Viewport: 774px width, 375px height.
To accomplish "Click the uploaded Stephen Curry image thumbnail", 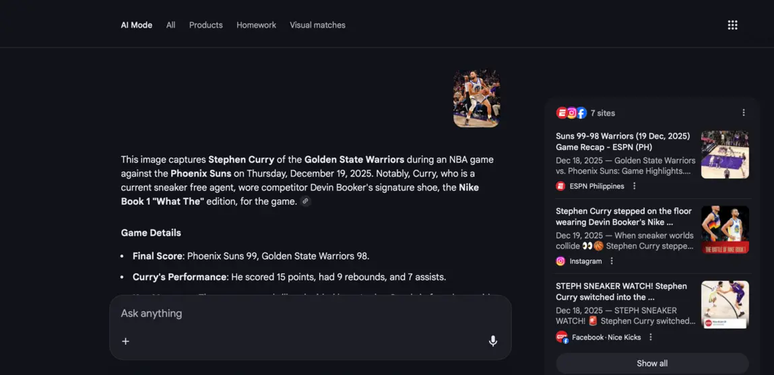I will click(x=476, y=98).
